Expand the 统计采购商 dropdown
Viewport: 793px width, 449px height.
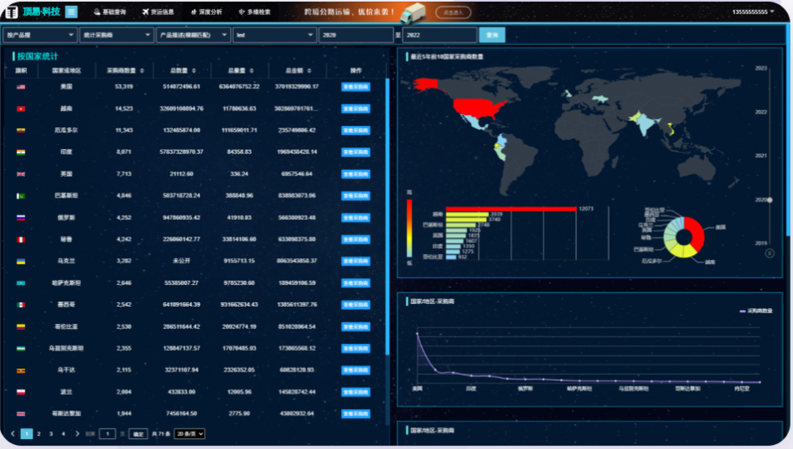117,35
